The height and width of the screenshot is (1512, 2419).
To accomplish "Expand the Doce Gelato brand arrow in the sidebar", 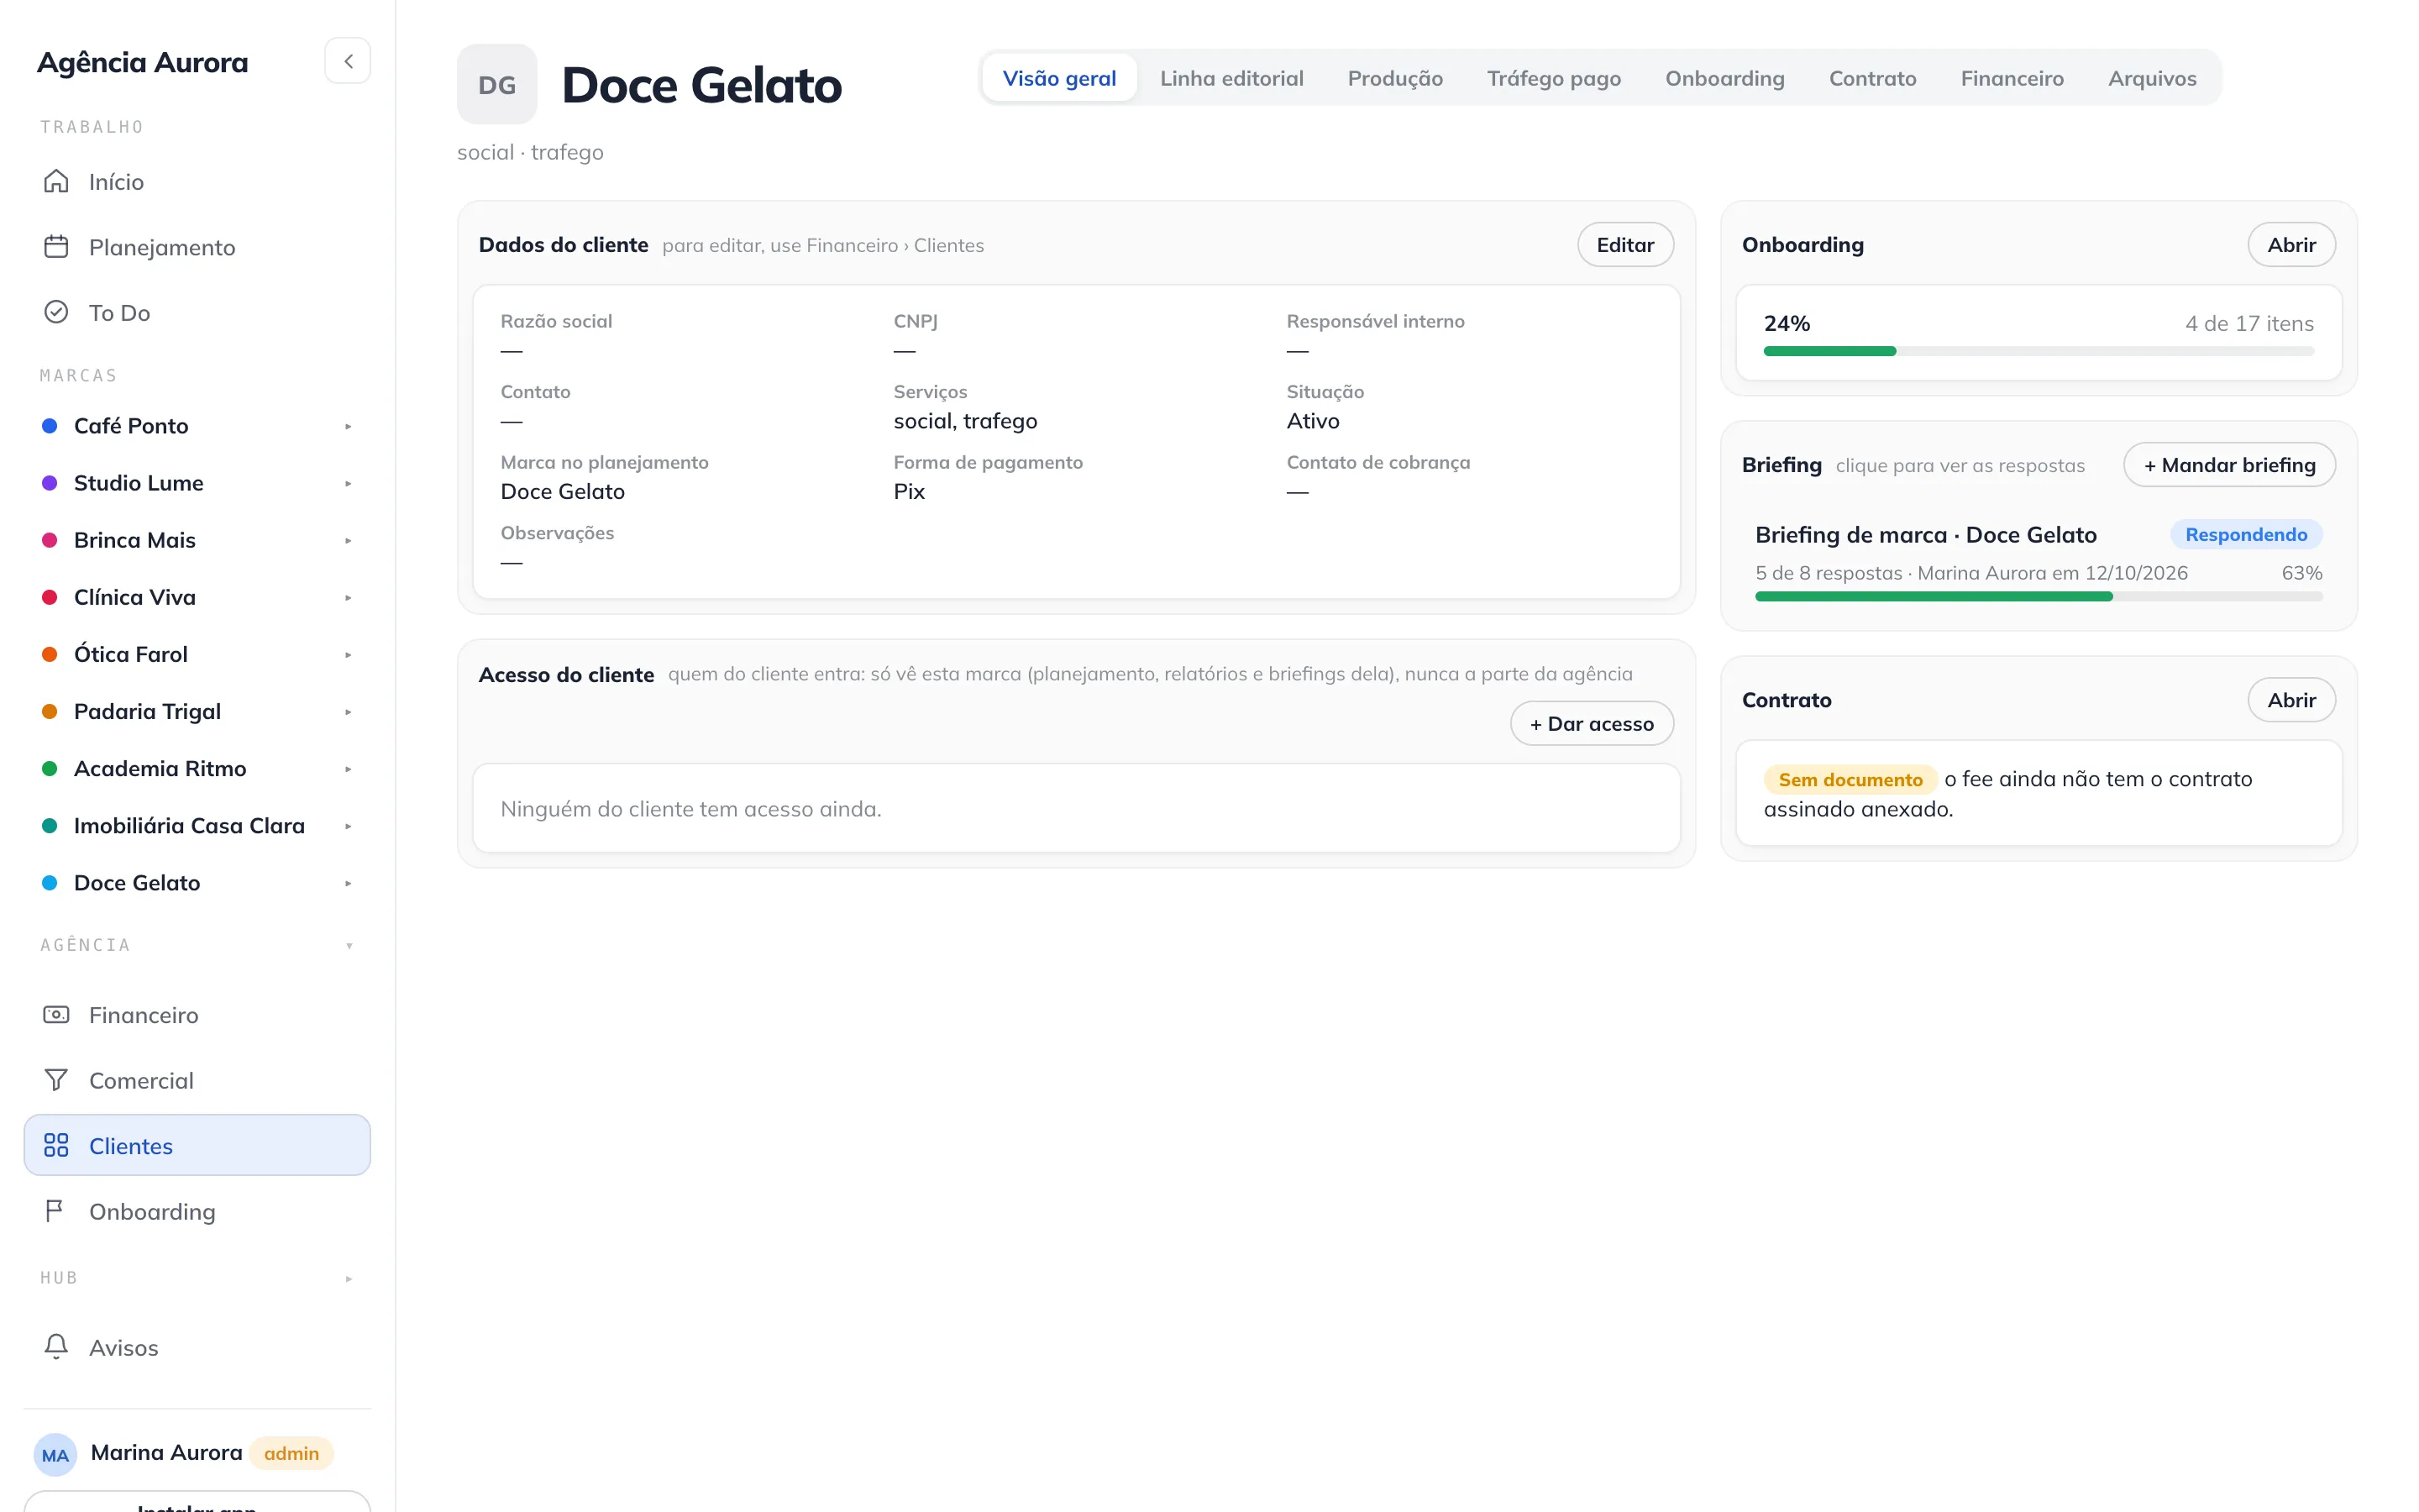I will point(348,883).
